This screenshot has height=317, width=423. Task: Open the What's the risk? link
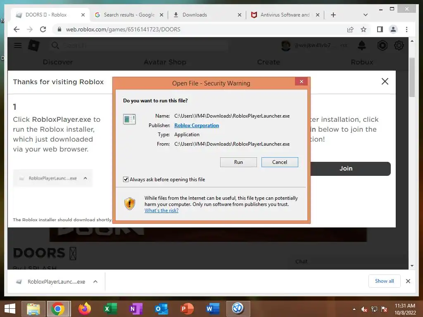tap(162, 211)
